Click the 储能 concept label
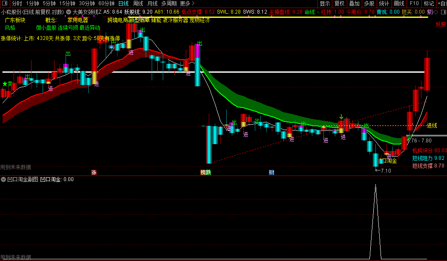 click(x=156, y=20)
